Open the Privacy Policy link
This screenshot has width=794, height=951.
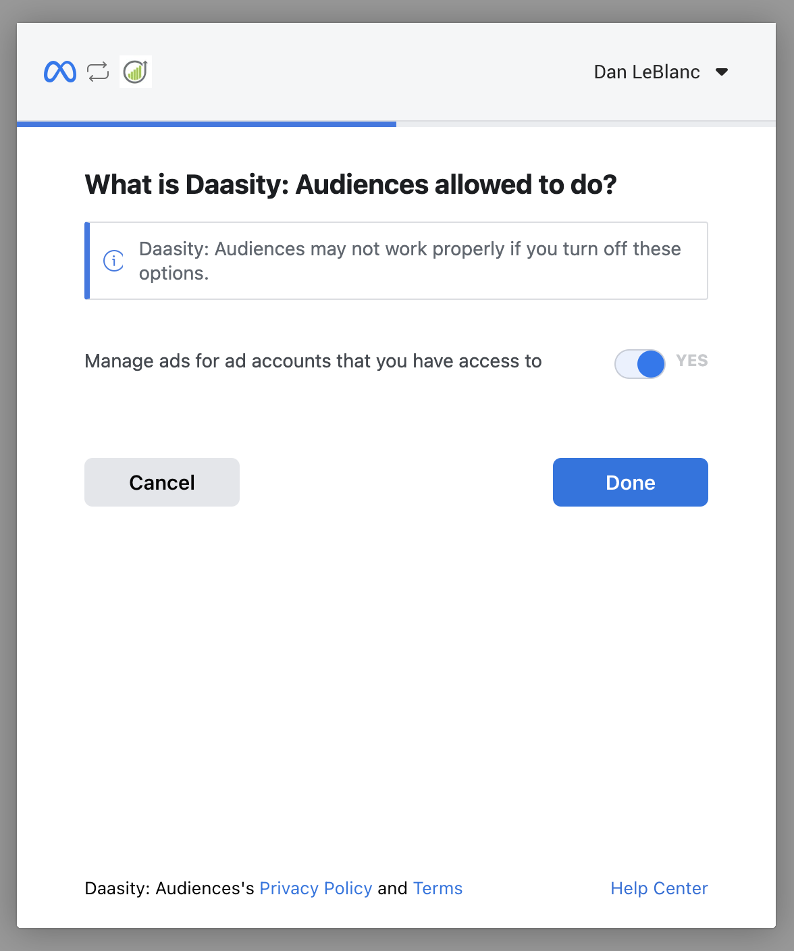[x=315, y=888]
